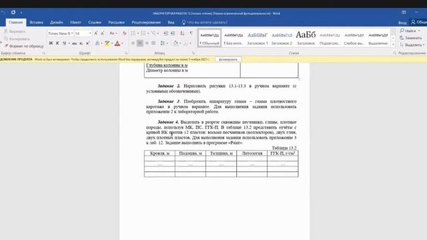The height and width of the screenshot is (240, 427).
Task: Open font size dropdown
Action: 90,33
